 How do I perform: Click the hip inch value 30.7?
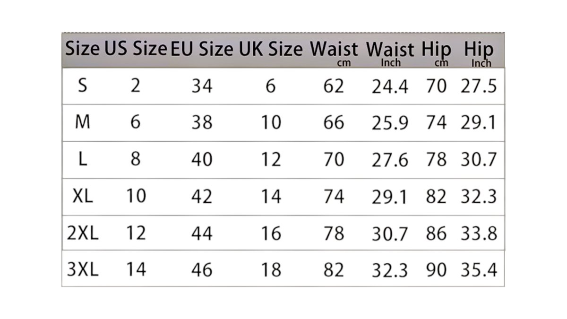pyautogui.click(x=479, y=160)
